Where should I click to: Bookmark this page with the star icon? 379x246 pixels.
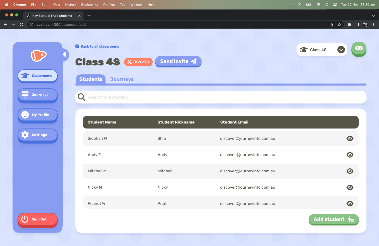(339, 25)
